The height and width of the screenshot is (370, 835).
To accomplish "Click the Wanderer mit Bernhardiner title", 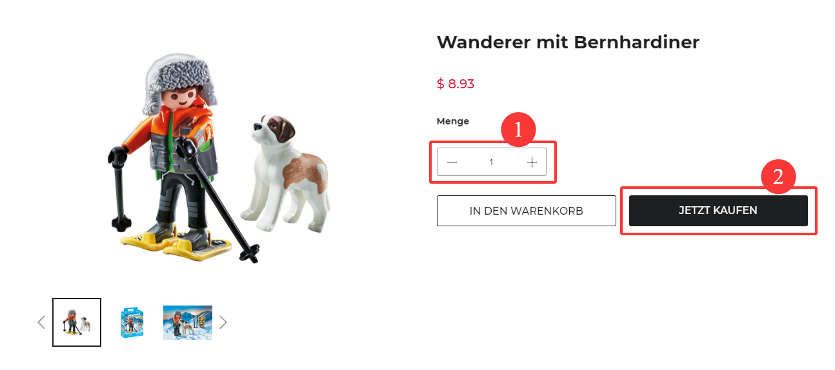I will [x=568, y=43].
